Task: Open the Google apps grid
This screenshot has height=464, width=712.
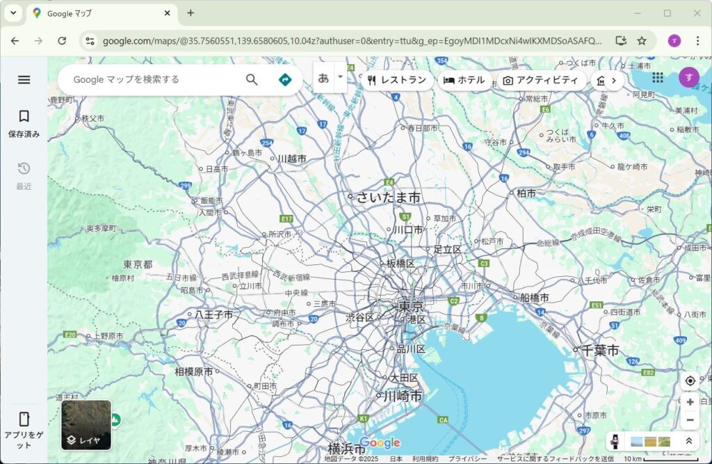Action: click(658, 78)
